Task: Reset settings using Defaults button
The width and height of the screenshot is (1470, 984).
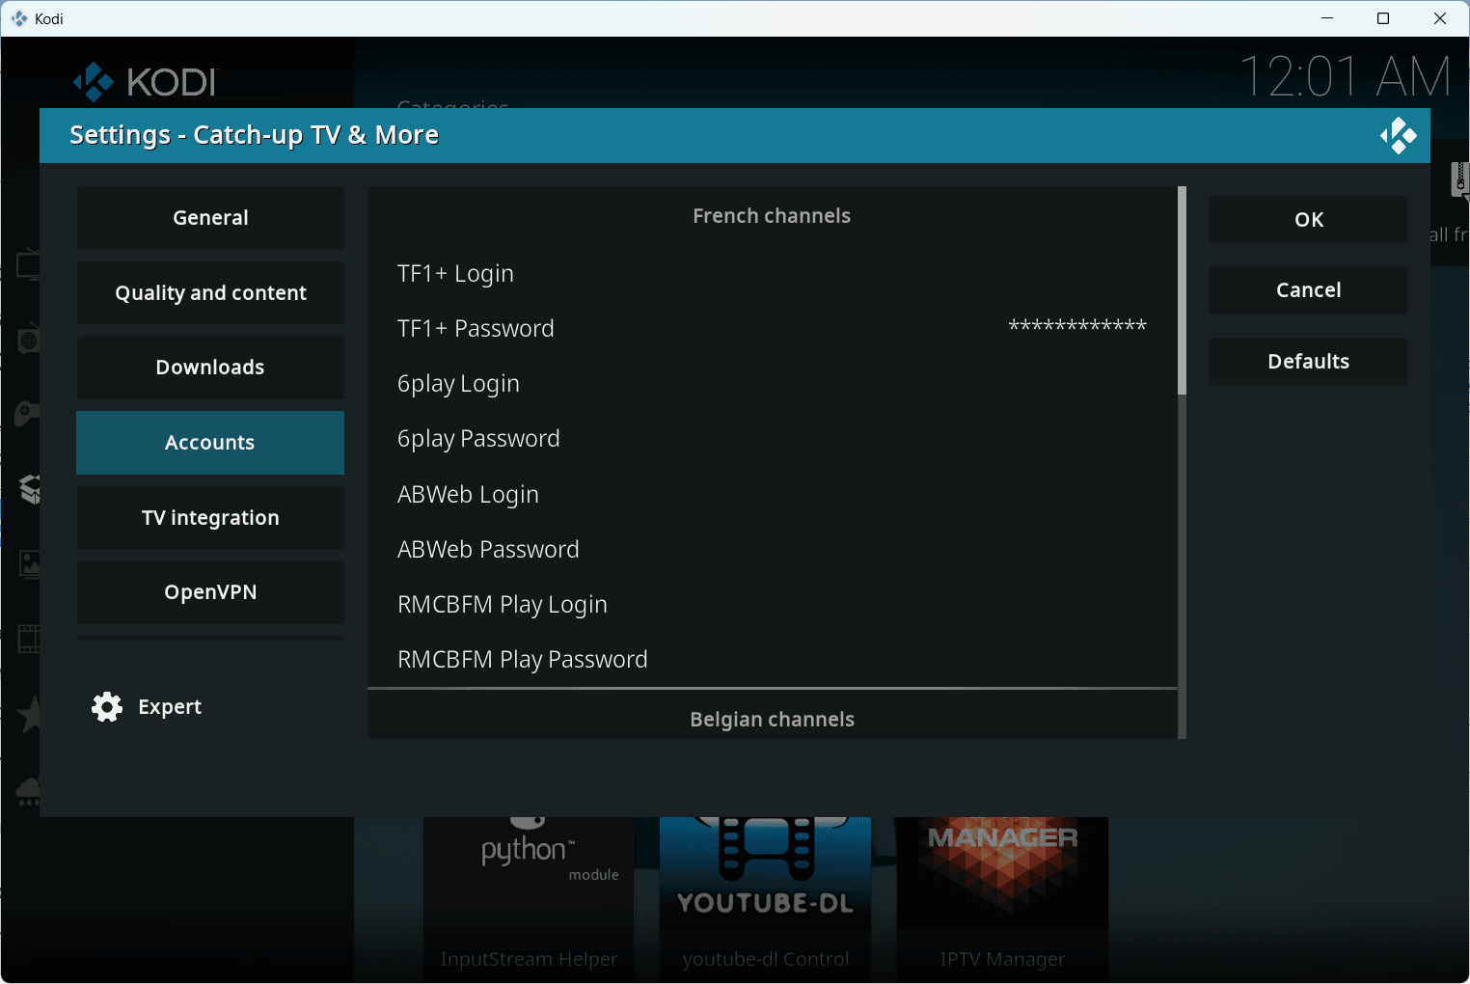Action: [1308, 362]
